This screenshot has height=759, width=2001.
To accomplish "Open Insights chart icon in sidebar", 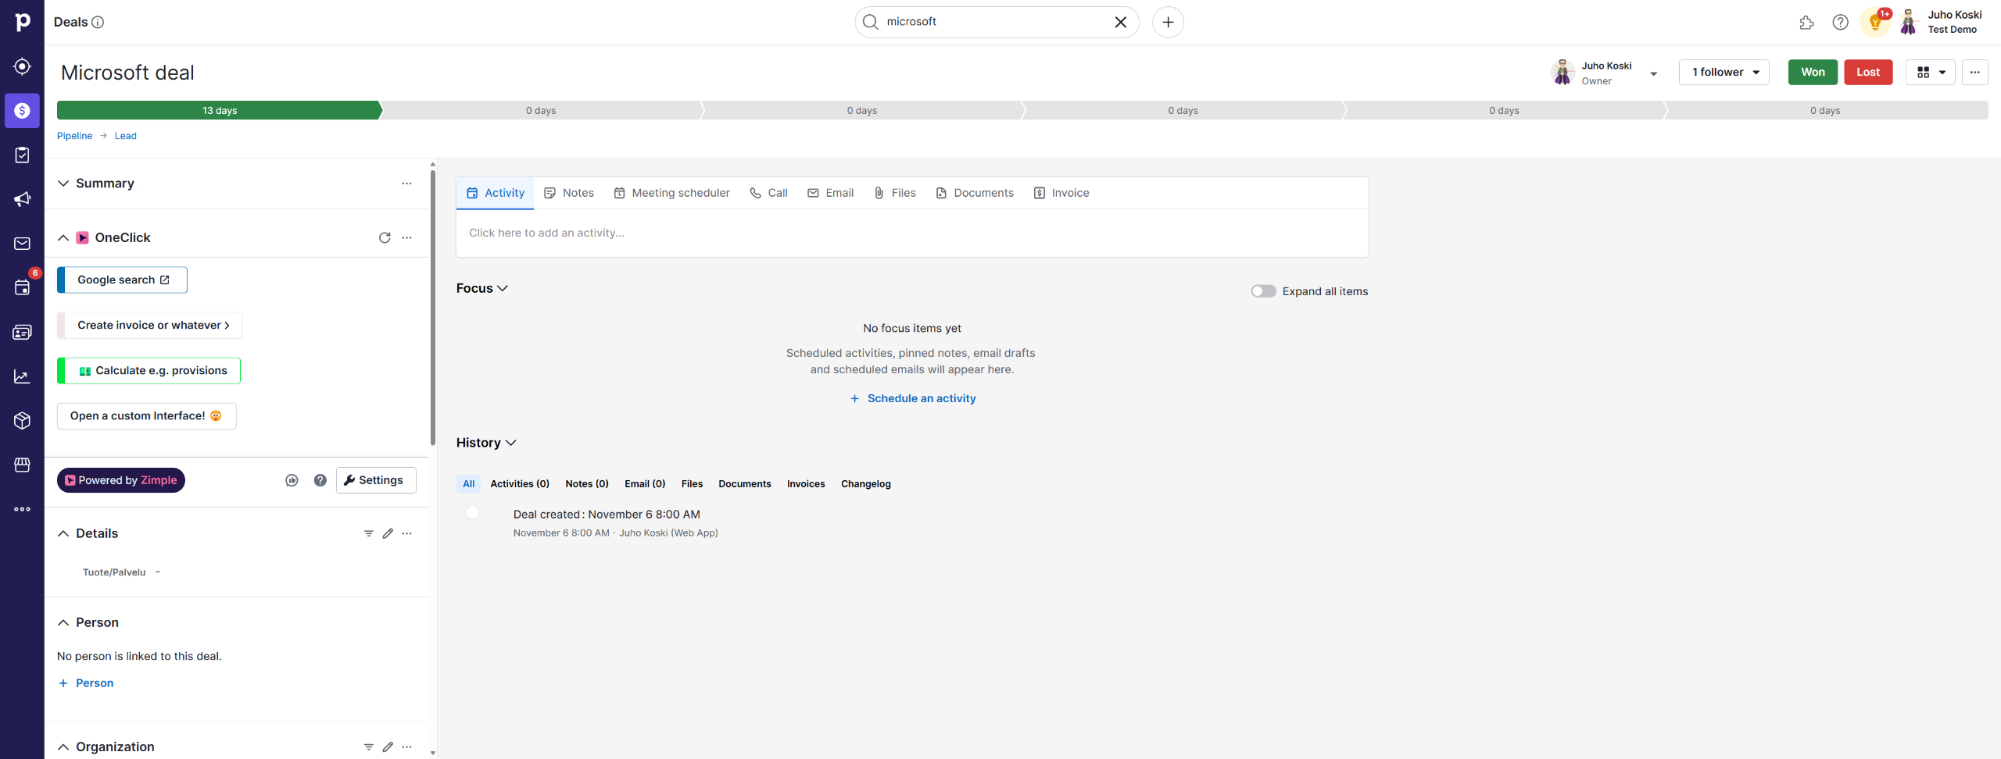I will [22, 376].
